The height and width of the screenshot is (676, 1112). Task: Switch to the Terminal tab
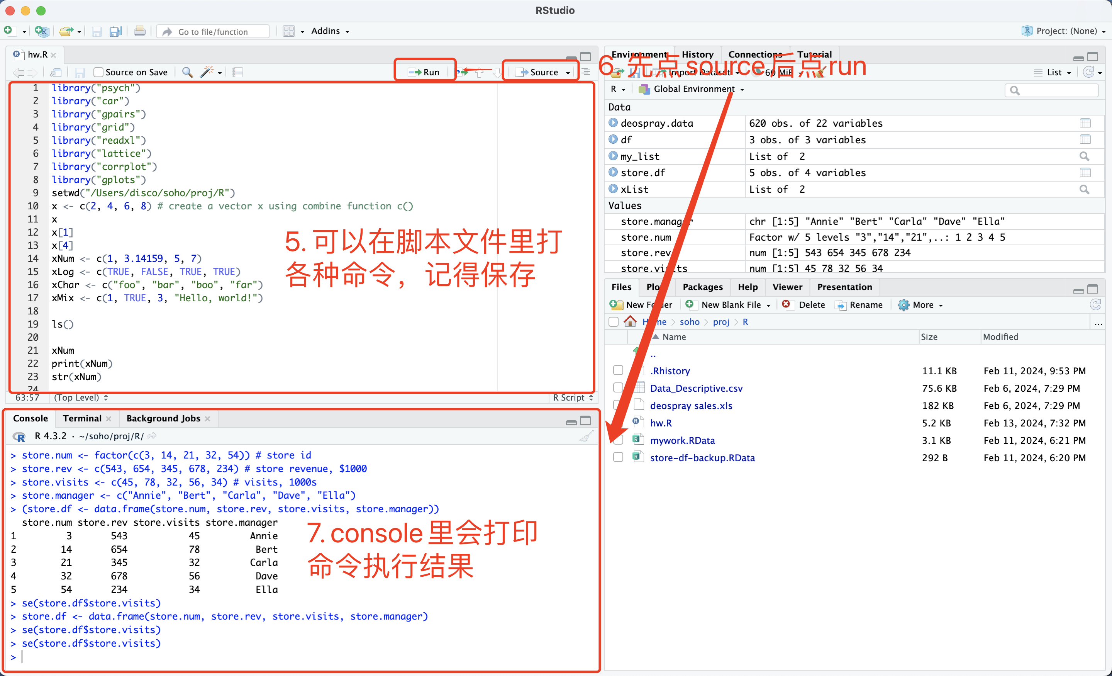(82, 419)
